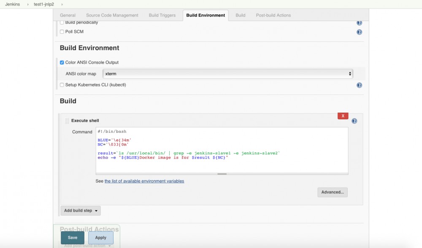Open the Add build step dropdown
Viewport: 422px width, 248px height.
click(x=80, y=210)
